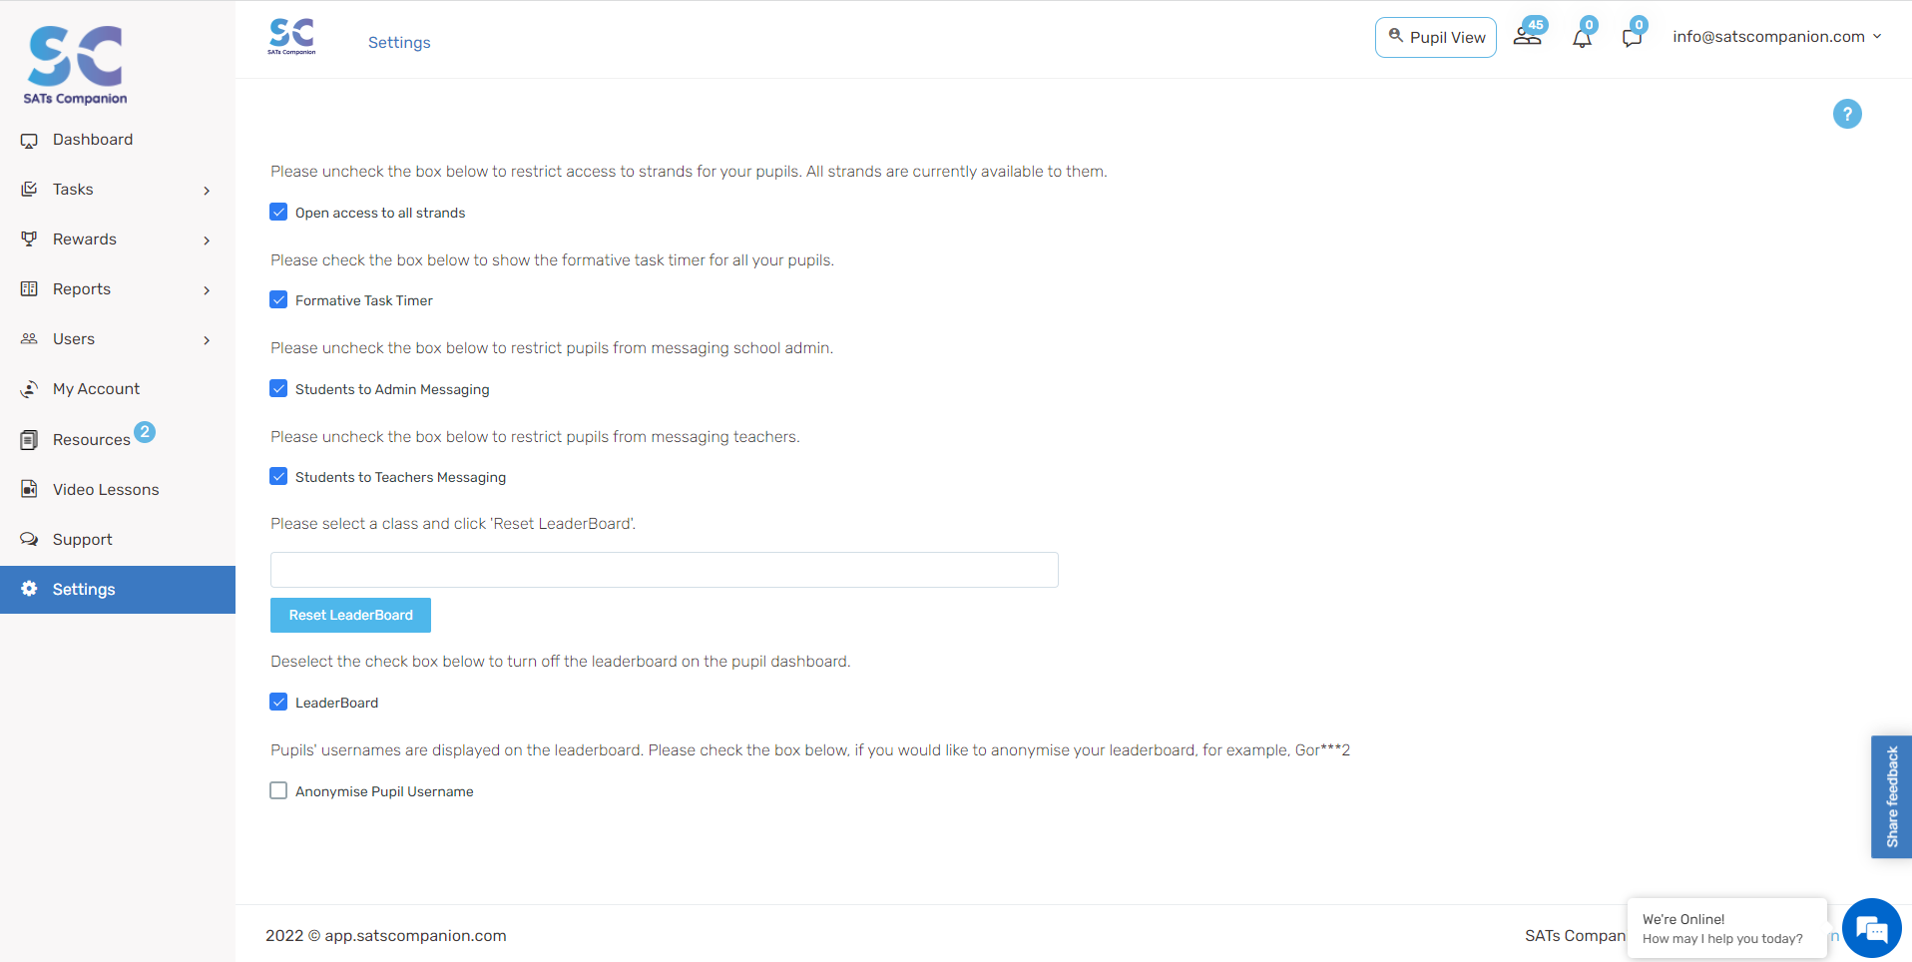Click the SATs Companion logo in sidebar

click(x=76, y=65)
